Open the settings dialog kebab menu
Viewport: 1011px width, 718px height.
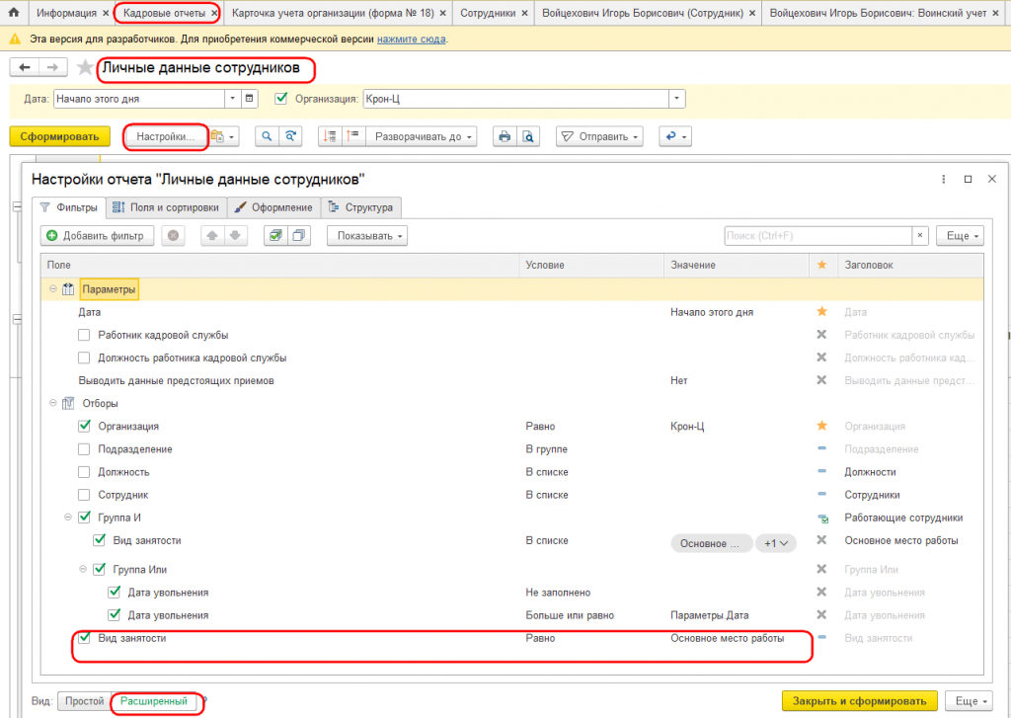click(943, 179)
